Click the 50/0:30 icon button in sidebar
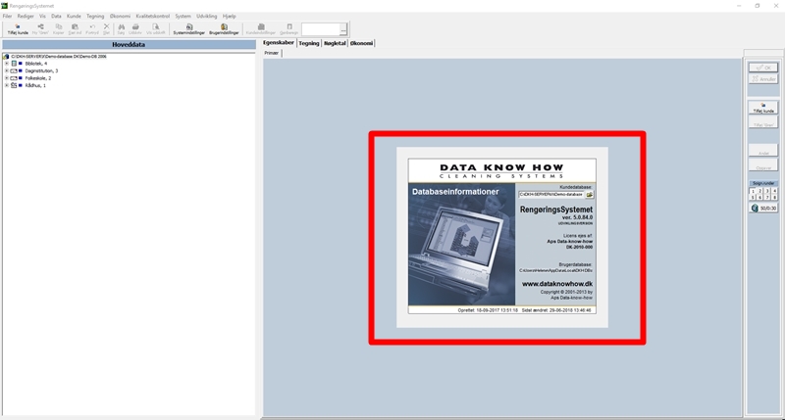 [763, 209]
